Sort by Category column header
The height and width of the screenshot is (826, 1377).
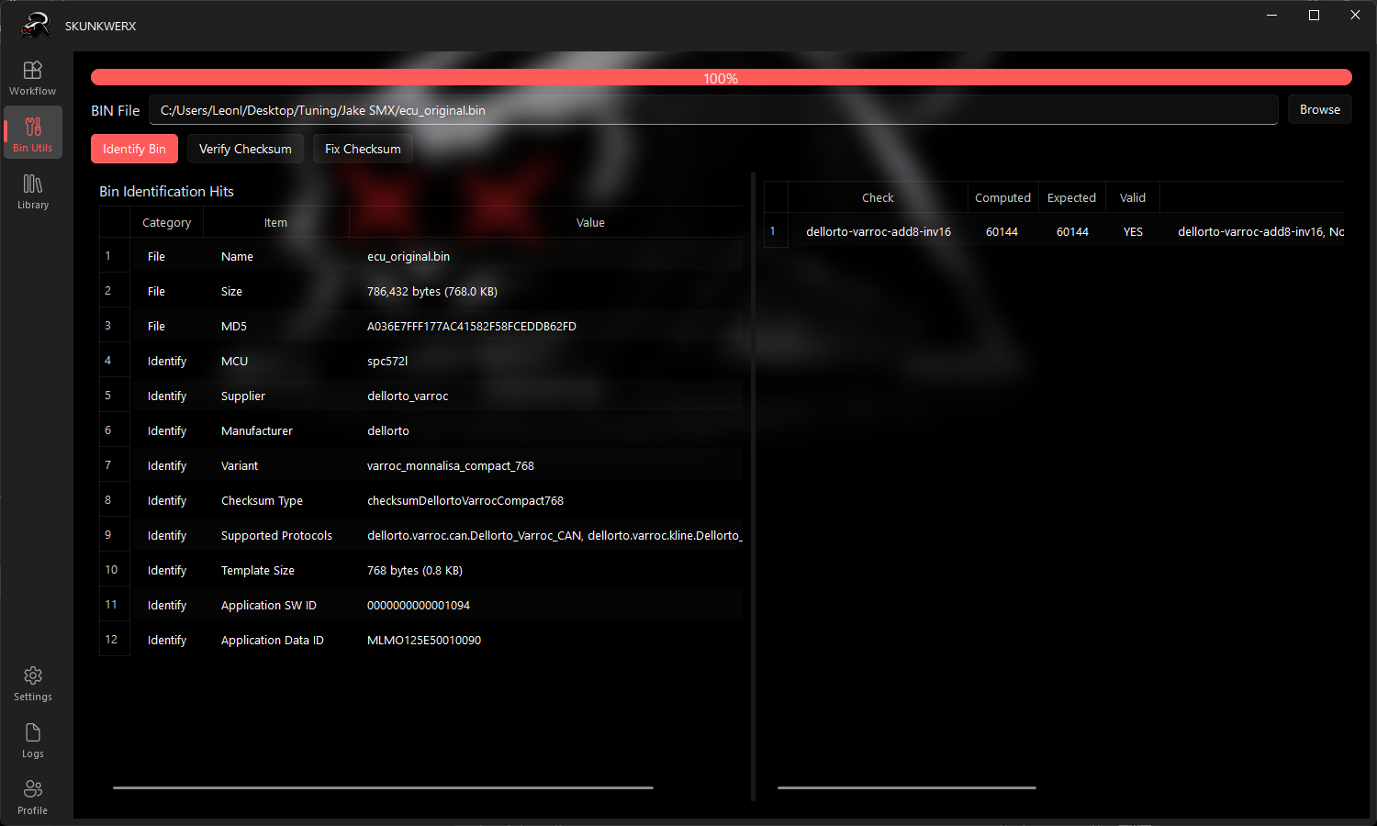166,222
